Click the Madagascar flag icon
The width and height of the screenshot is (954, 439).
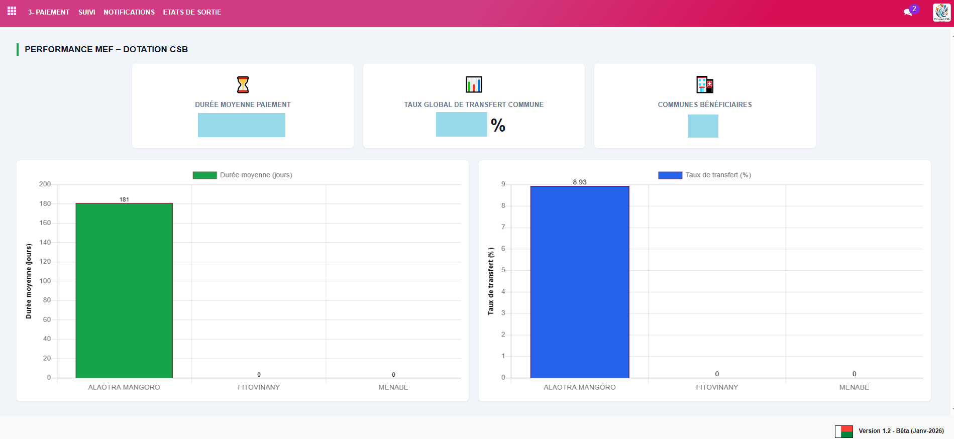point(843,431)
